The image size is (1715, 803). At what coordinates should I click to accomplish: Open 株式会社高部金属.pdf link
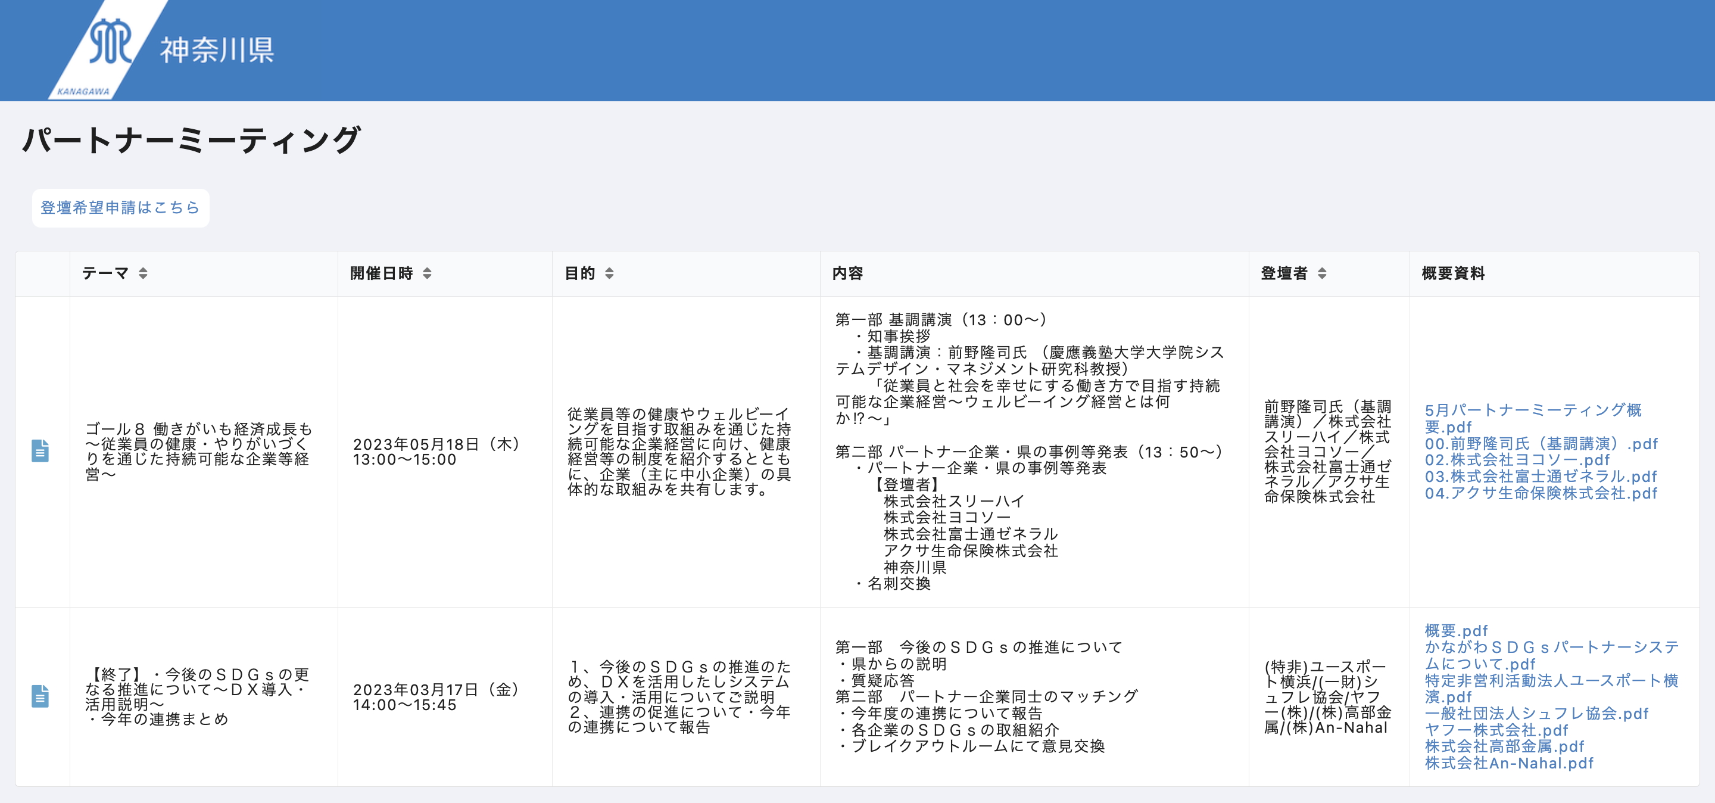pos(1504,746)
